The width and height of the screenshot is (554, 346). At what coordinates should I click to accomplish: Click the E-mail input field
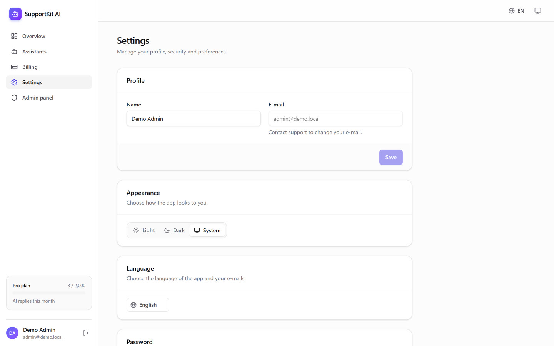coord(335,118)
